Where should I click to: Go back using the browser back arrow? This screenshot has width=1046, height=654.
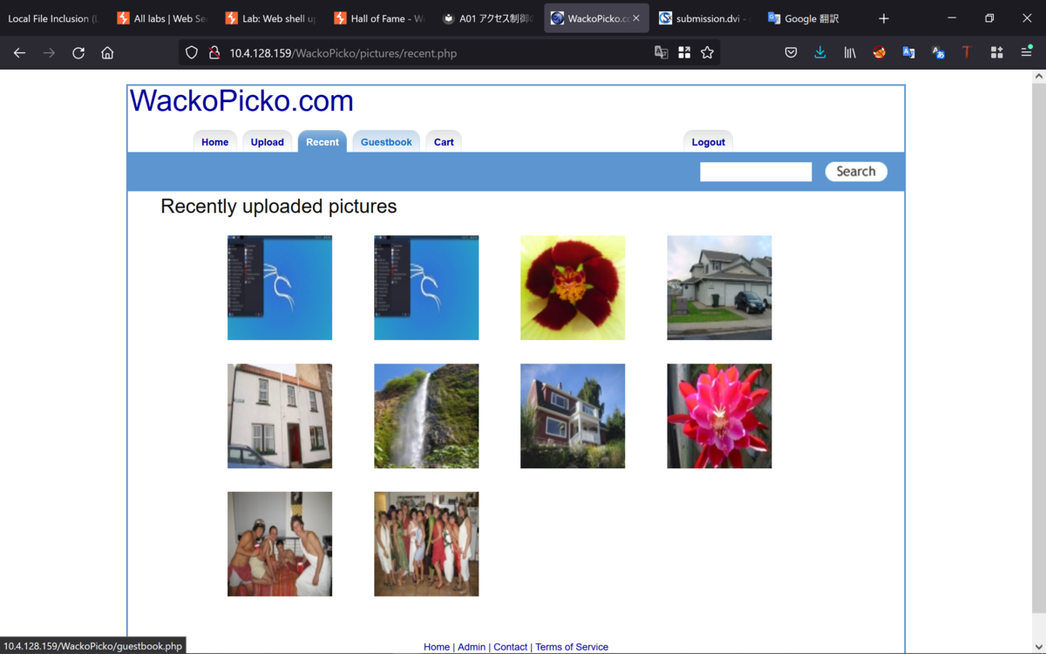pos(19,53)
